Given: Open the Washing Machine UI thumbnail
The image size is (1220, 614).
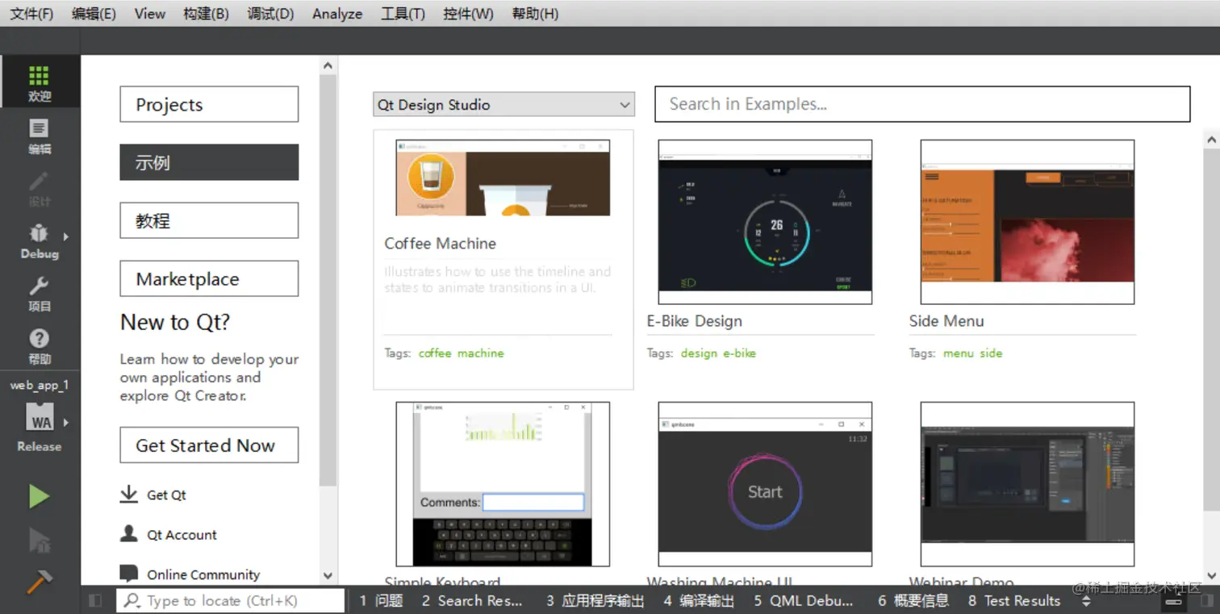Looking at the screenshot, I should coord(765,484).
